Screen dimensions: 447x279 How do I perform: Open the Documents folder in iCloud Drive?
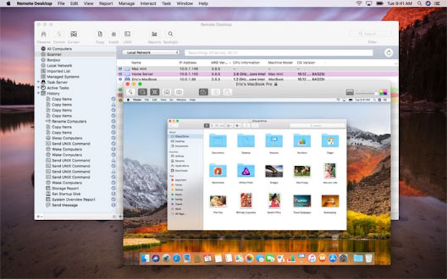point(218,141)
